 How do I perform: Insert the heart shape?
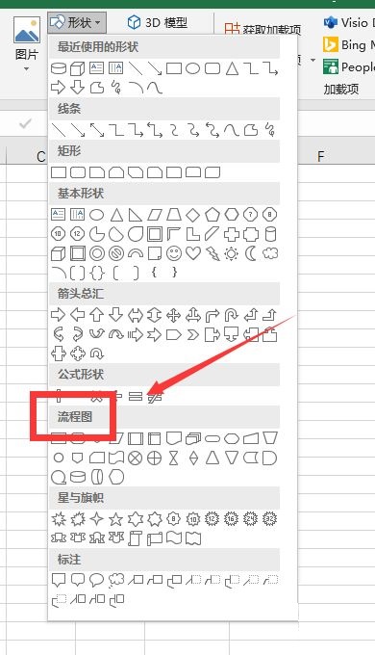192,253
